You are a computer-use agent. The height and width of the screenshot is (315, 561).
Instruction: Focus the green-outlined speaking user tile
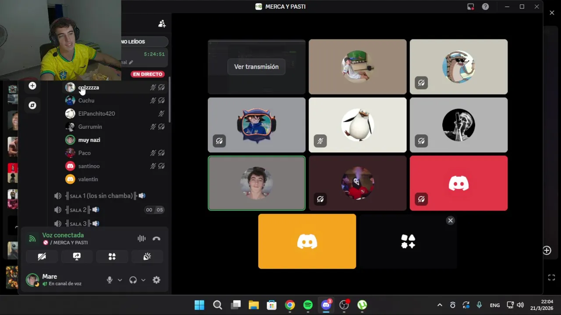pyautogui.click(x=256, y=183)
